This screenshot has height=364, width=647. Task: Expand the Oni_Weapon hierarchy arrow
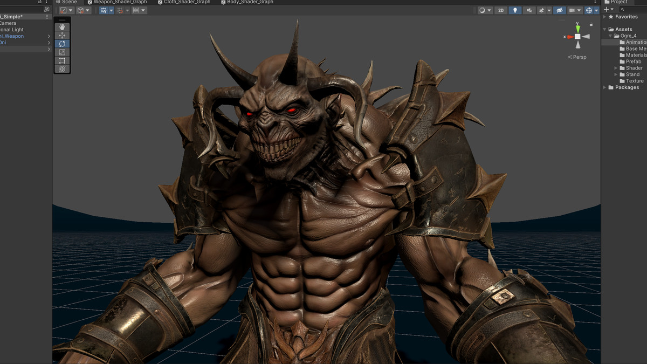[x=49, y=36]
